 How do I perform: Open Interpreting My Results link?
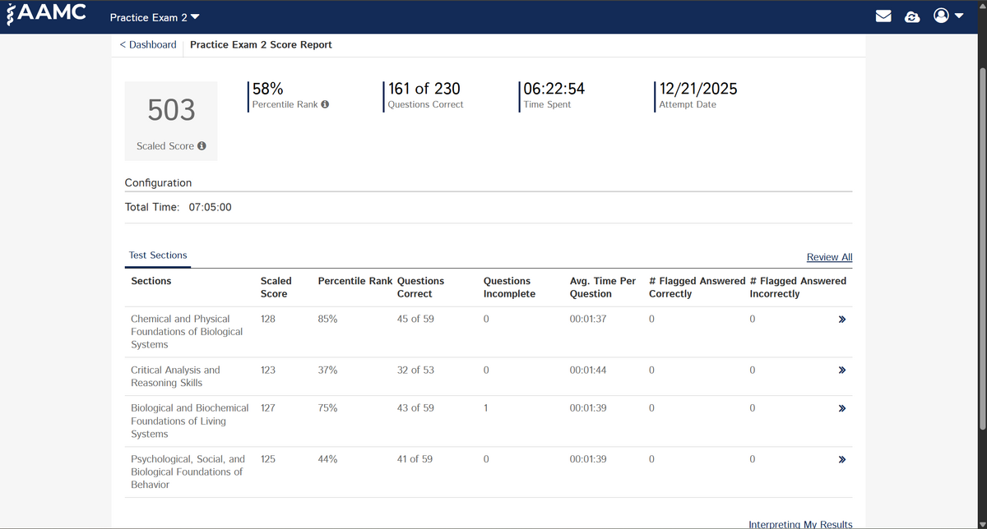coord(799,524)
